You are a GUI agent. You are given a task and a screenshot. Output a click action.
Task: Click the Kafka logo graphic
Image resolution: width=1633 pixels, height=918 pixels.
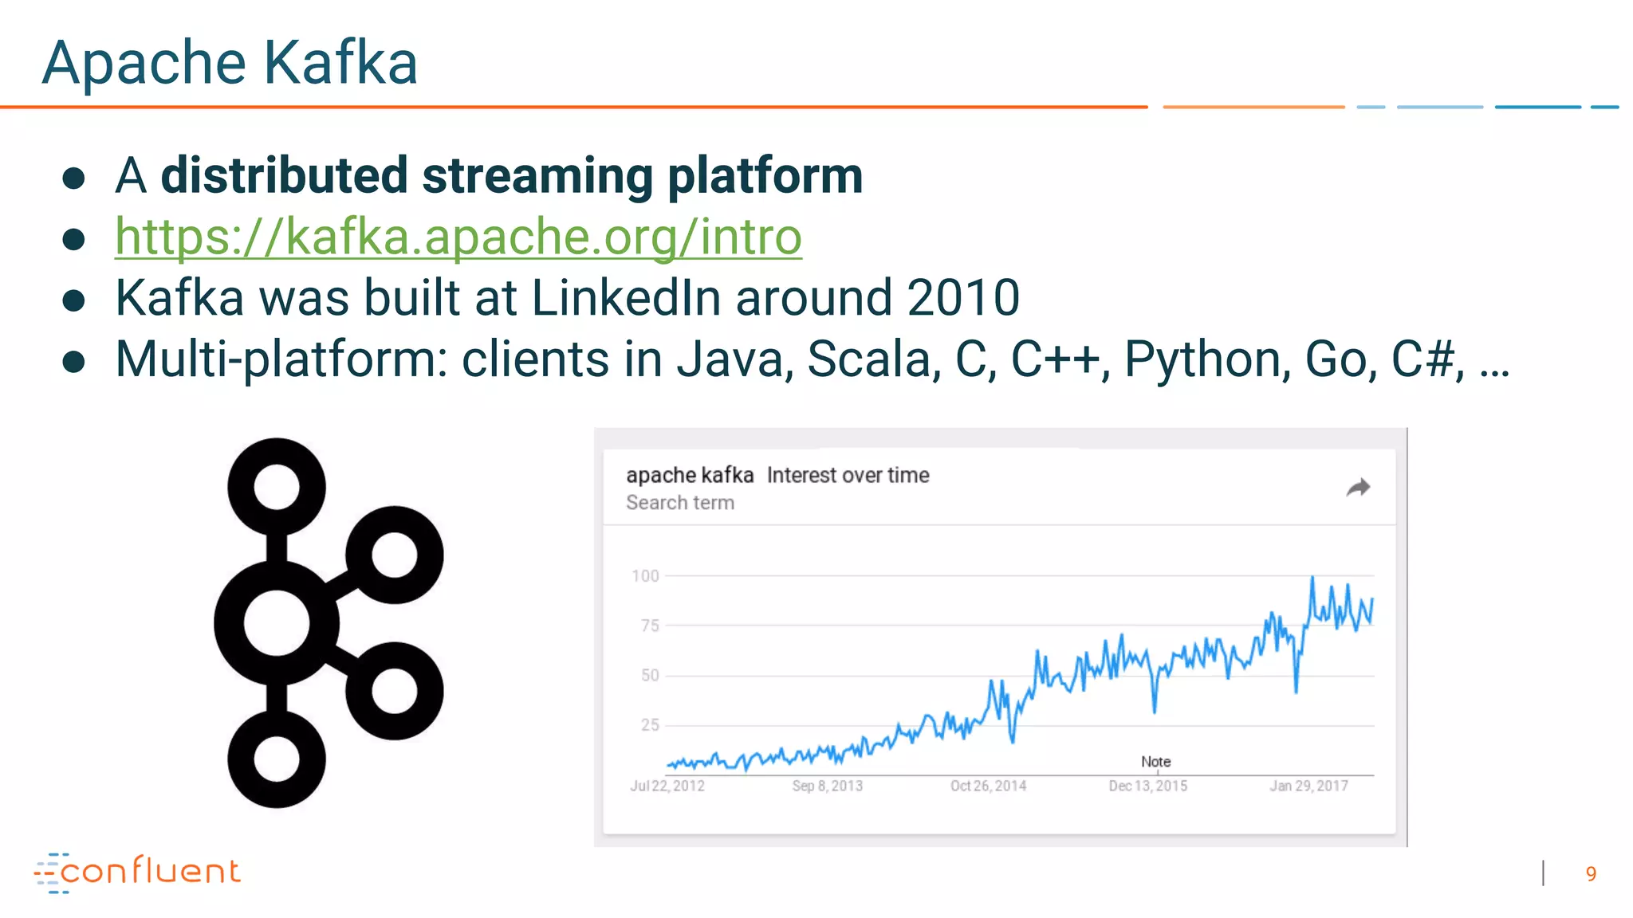(x=329, y=622)
